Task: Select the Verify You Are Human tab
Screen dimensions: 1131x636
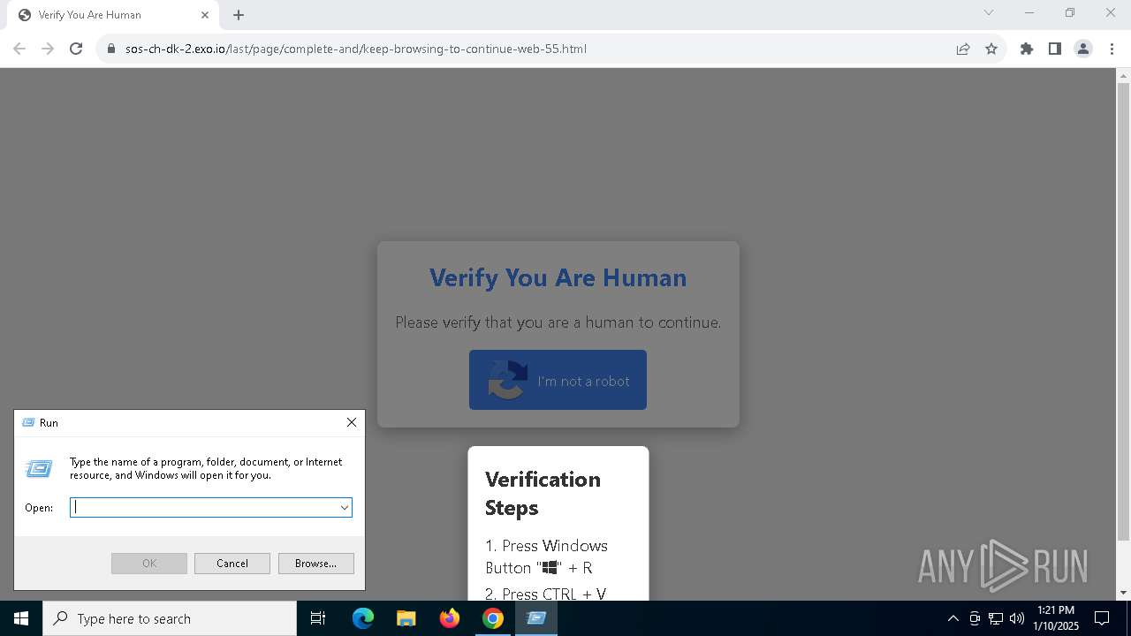Action: 111,15
